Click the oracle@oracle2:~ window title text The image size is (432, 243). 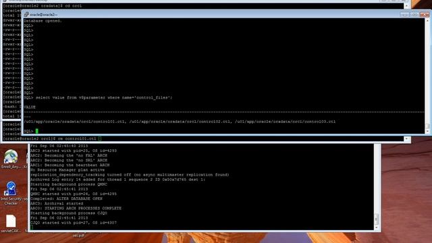(x=43, y=15)
